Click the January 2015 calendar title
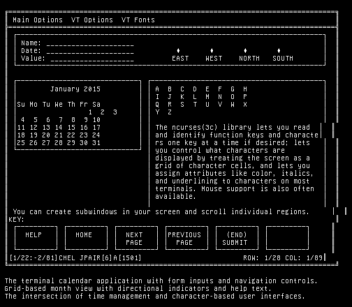Viewport: 352px width, 307px height. tap(75, 89)
